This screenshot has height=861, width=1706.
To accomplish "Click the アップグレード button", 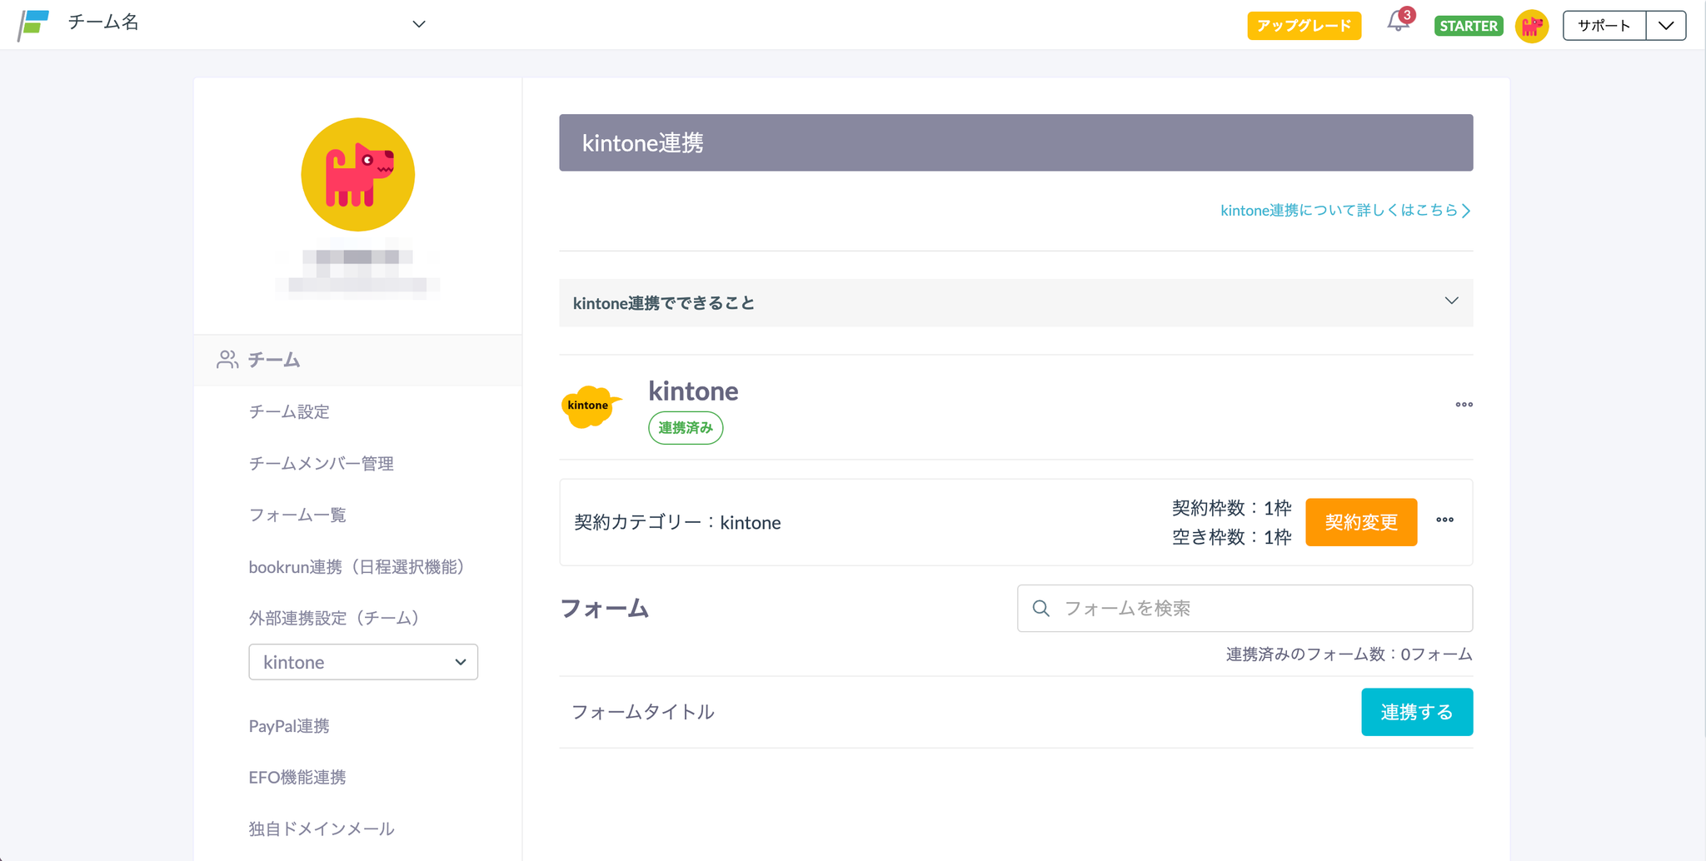I will pos(1304,26).
